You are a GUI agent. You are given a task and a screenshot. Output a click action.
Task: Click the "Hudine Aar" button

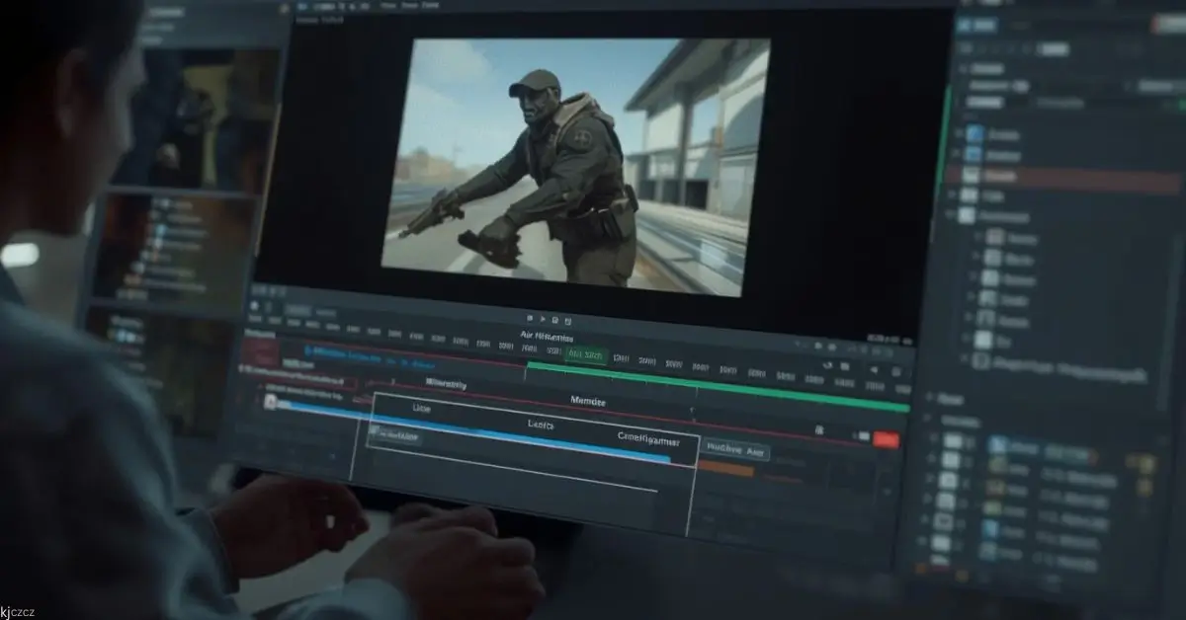pyautogui.click(x=734, y=450)
